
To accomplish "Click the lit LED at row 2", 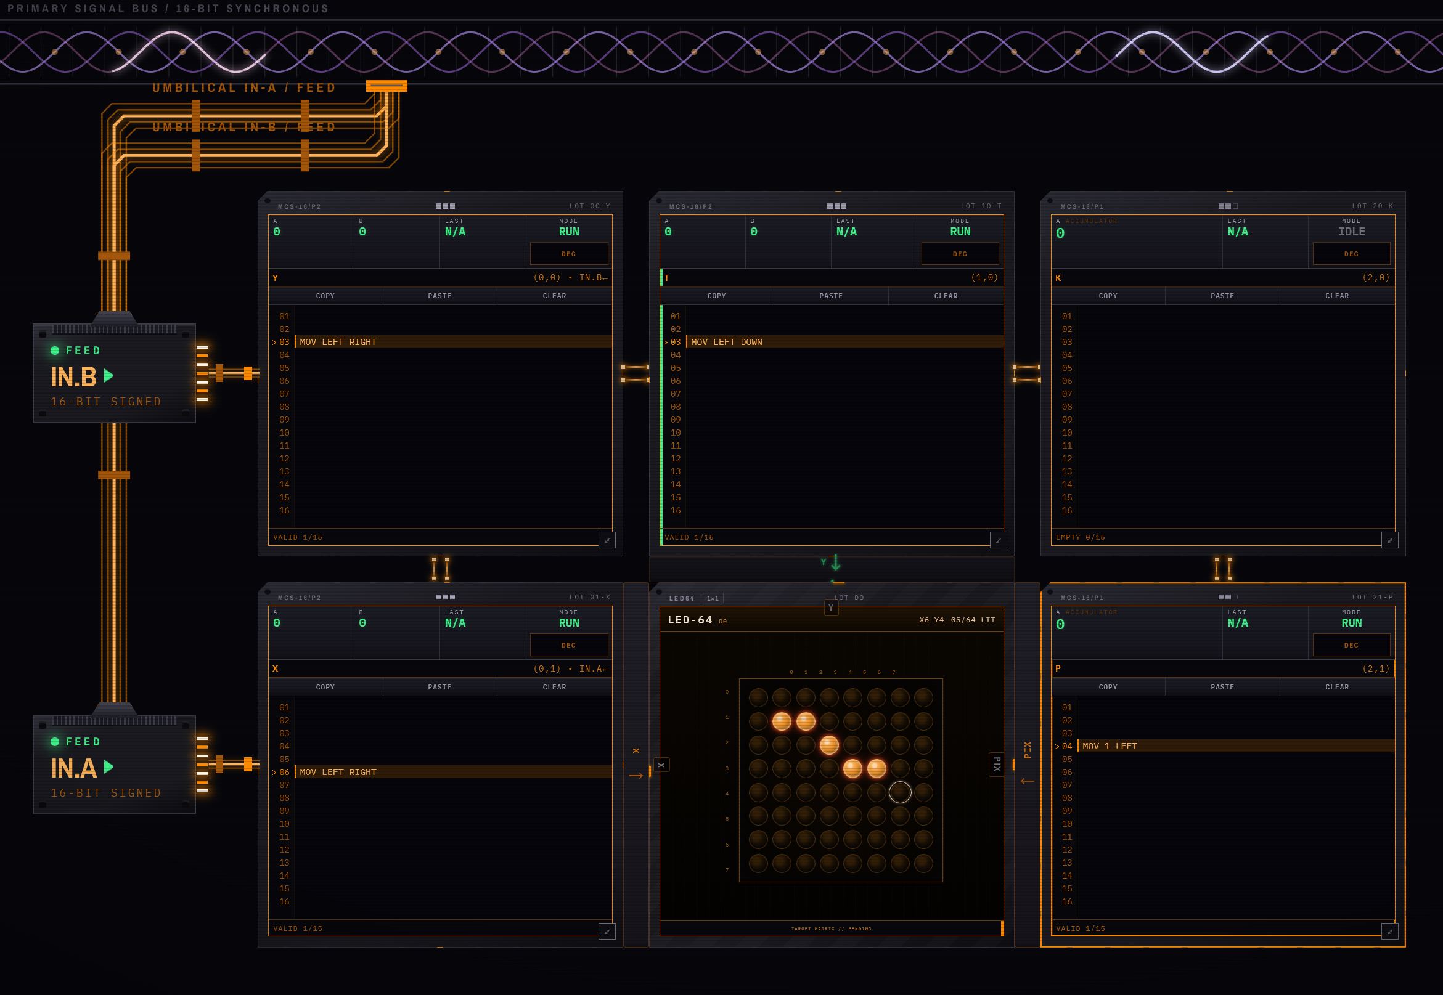I will pyautogui.click(x=829, y=745).
